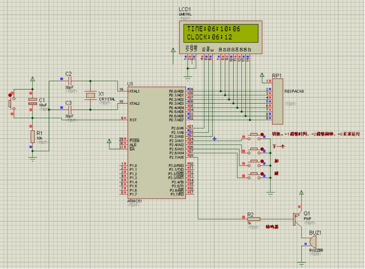Screen dimensions: 365x269
Task: Select power terminal above capacitor C1
Action: (33, 79)
